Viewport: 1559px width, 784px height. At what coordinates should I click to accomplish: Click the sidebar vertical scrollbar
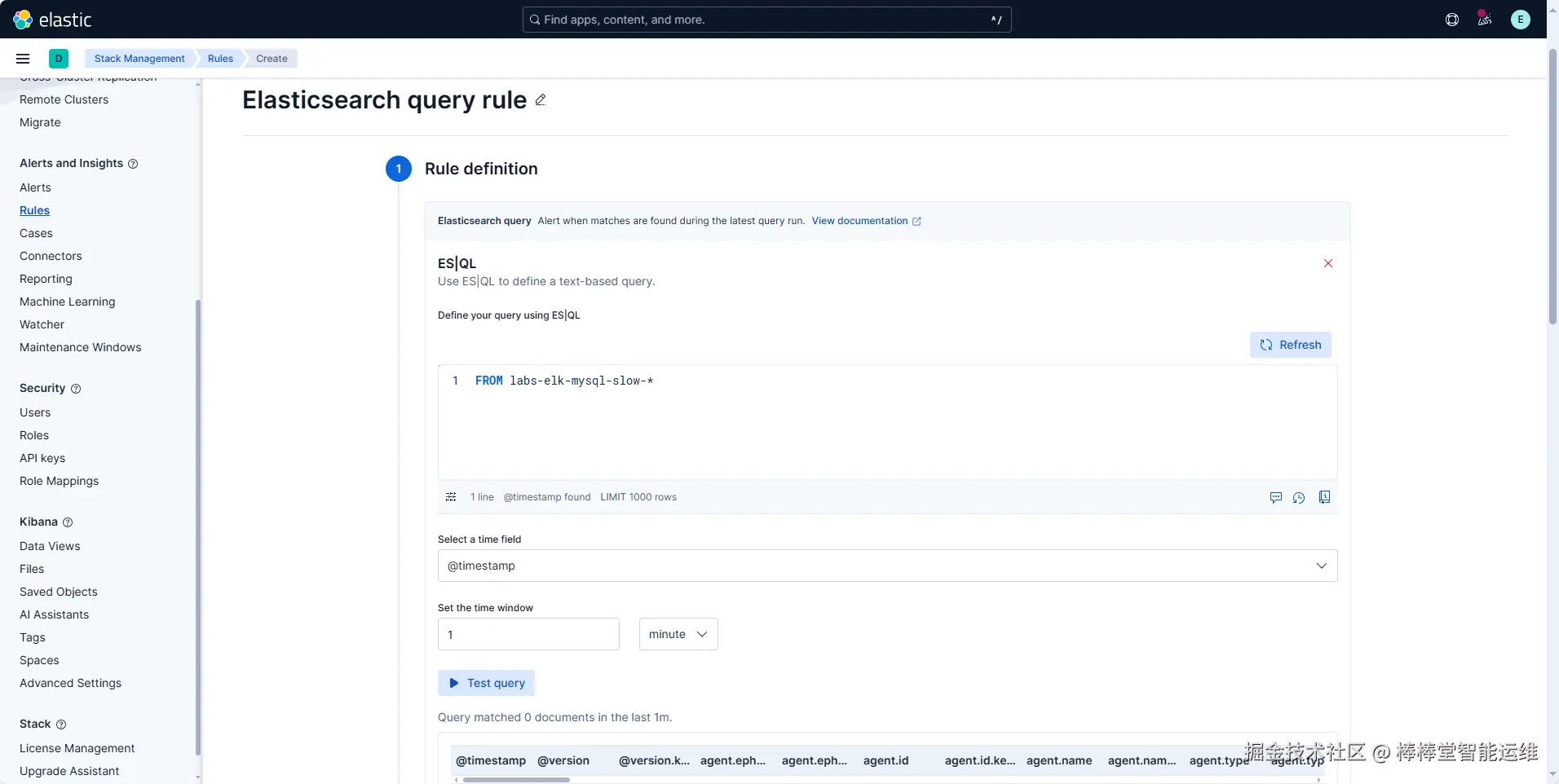[x=198, y=528]
